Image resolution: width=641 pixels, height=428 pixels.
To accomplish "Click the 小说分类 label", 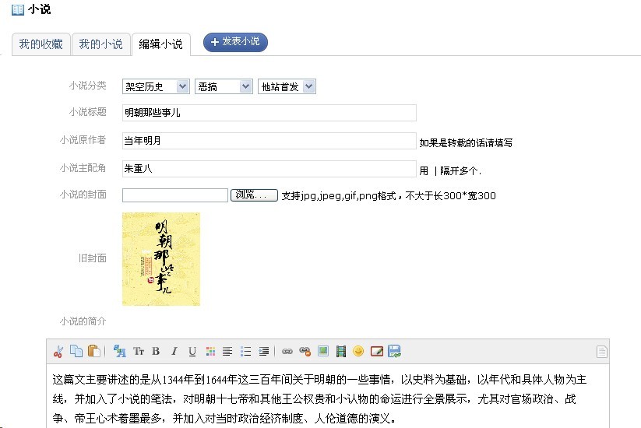I will click(87, 86).
